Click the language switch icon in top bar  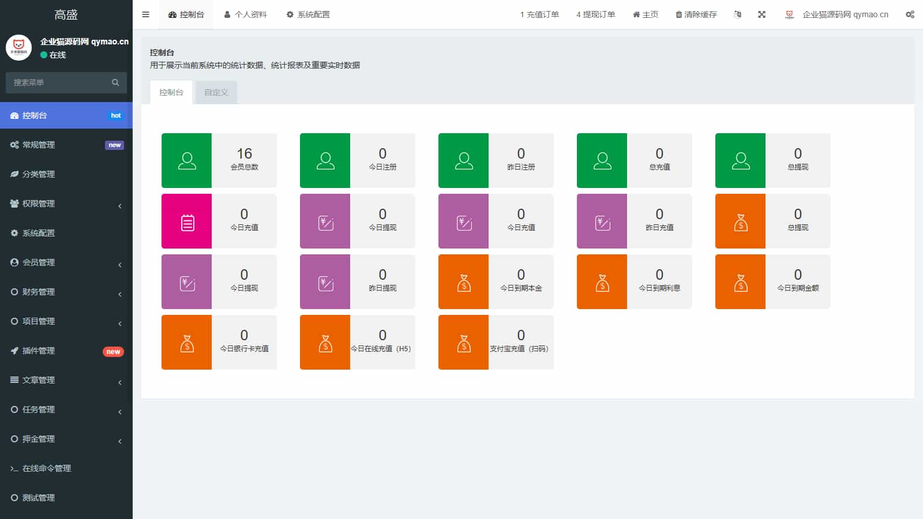[737, 14]
